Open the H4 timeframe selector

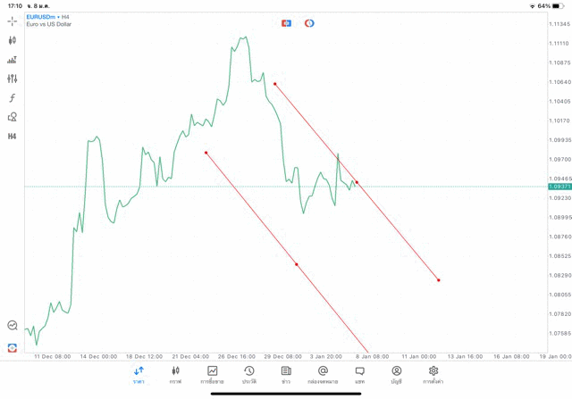(x=13, y=137)
